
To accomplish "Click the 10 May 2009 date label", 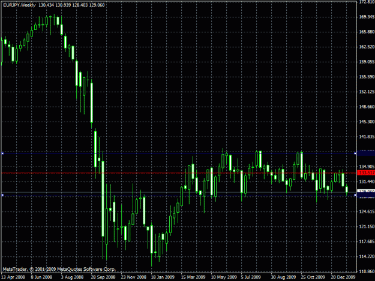I will (x=224, y=277).
